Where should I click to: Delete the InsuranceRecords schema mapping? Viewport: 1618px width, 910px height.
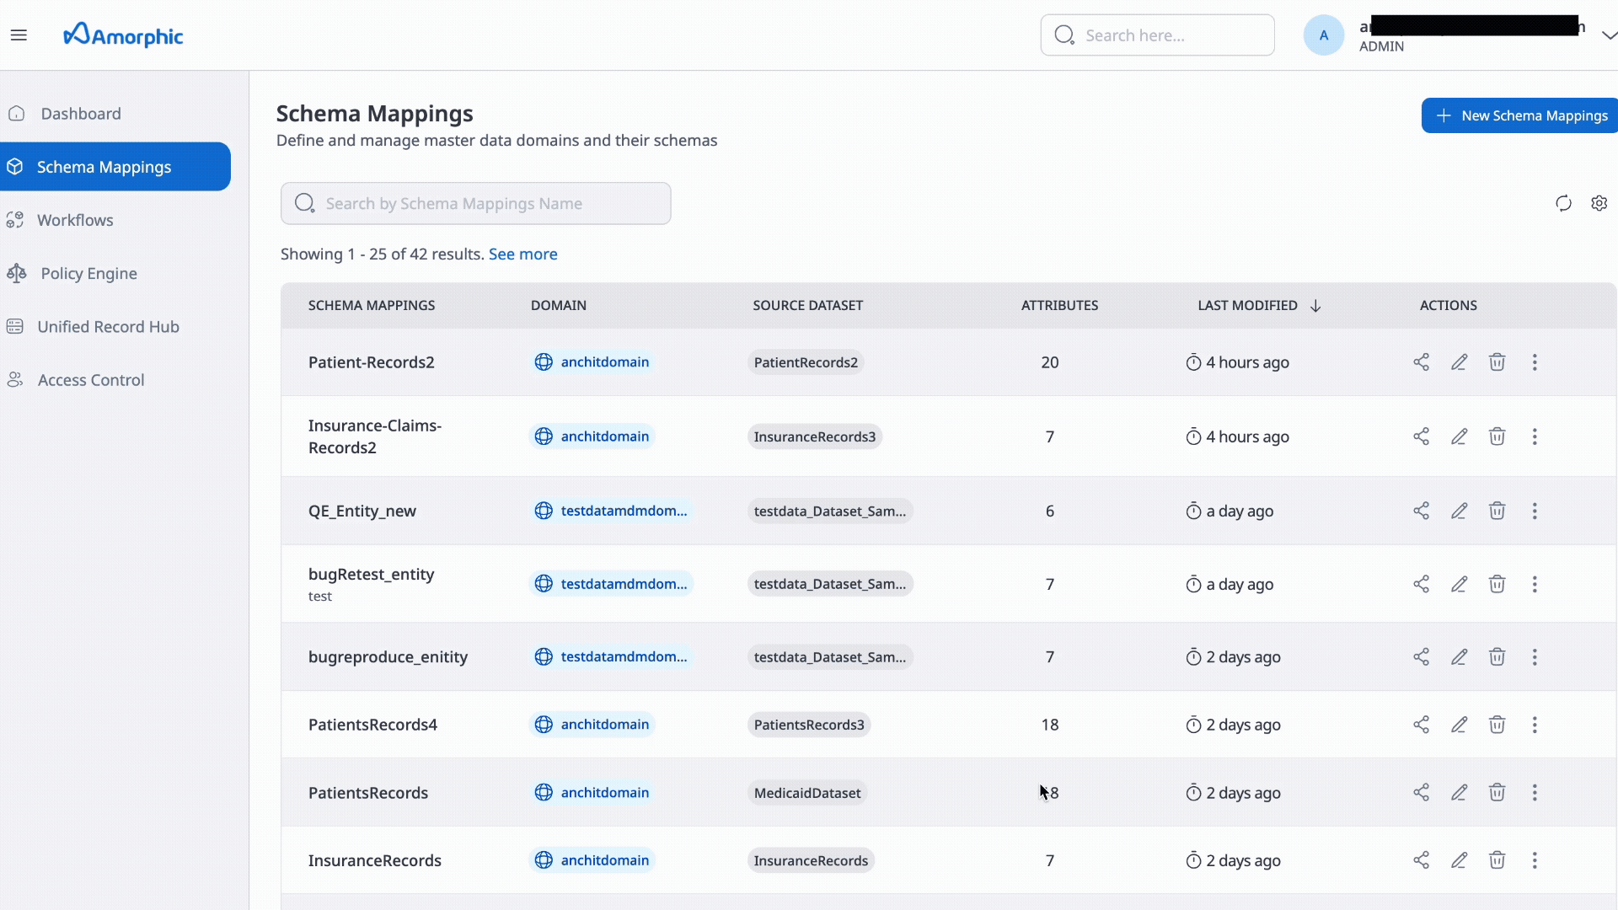point(1497,860)
